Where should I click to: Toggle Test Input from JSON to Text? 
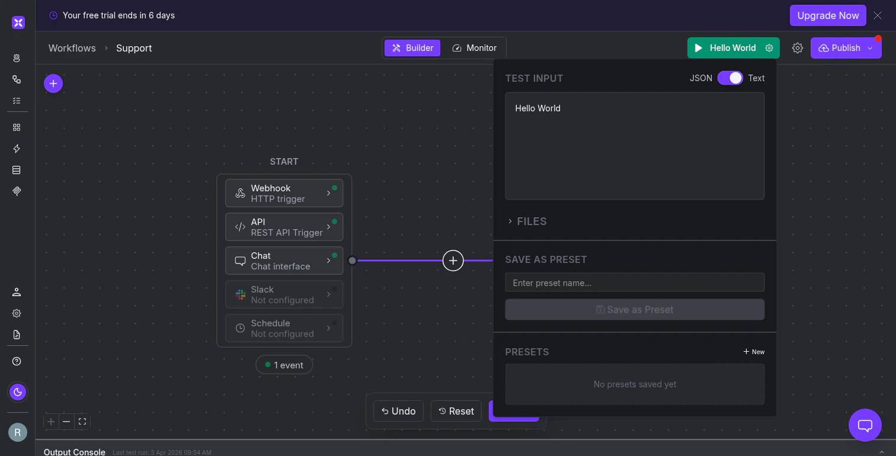click(731, 78)
